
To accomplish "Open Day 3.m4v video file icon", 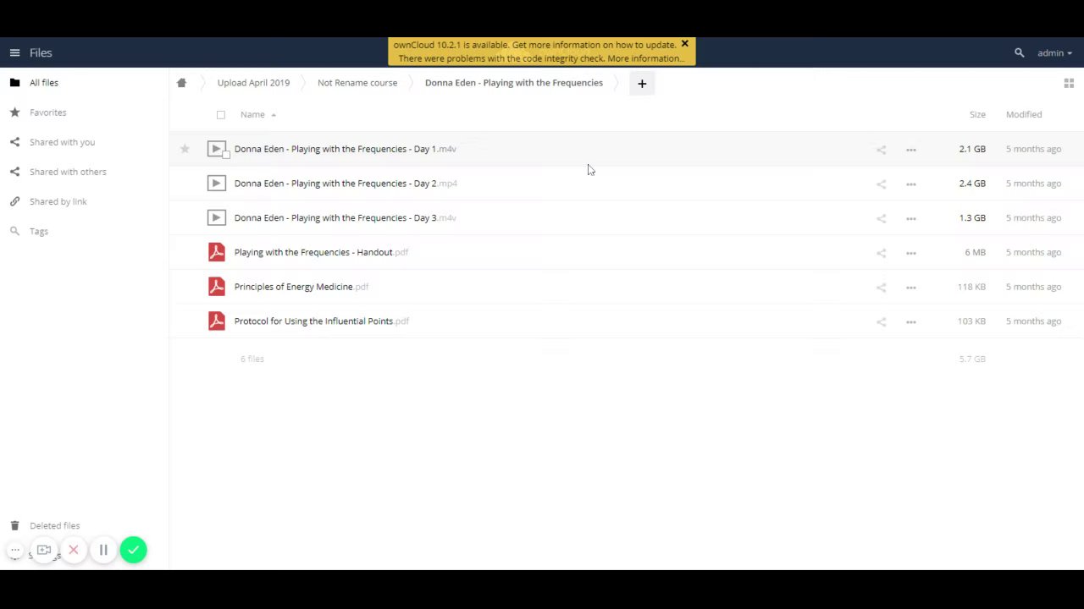I will (x=216, y=218).
